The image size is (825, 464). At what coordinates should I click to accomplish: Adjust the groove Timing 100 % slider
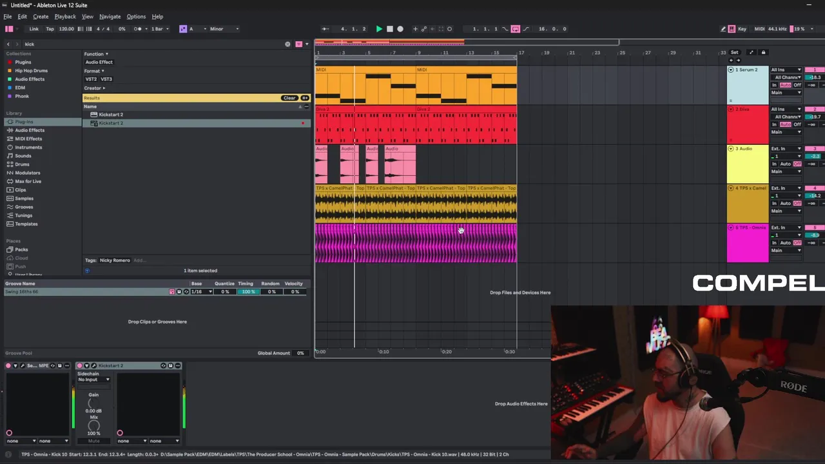pos(248,292)
